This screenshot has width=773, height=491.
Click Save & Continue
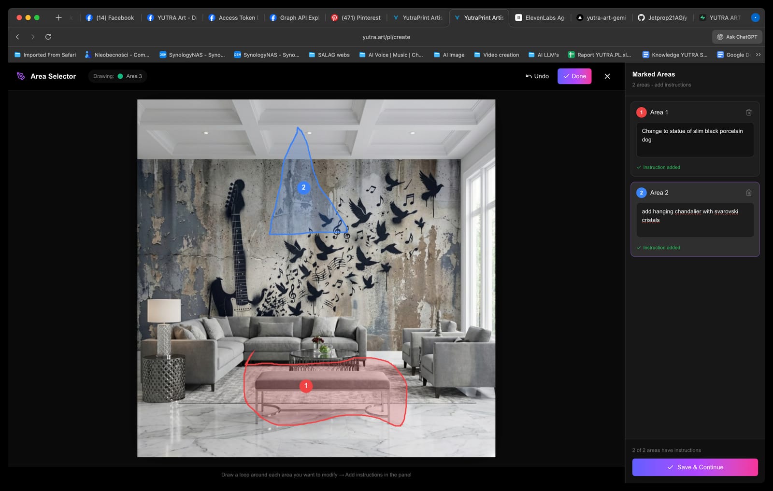695,467
